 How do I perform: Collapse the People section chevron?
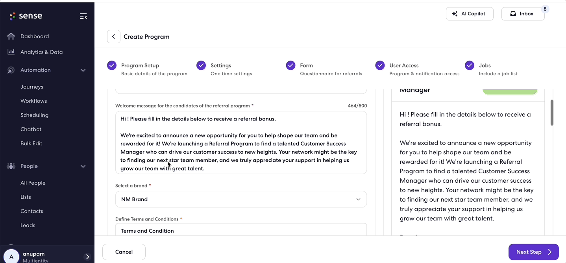pyautogui.click(x=83, y=166)
